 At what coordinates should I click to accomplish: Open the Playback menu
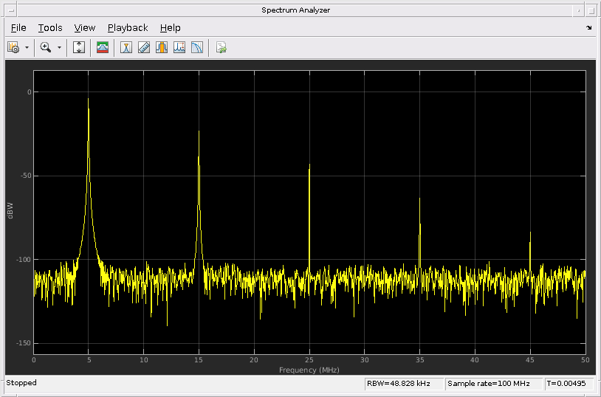tap(128, 27)
